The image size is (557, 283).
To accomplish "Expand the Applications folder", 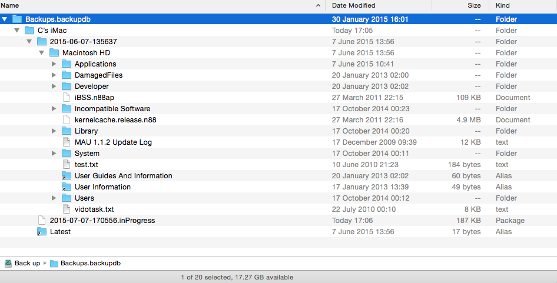I will [54, 64].
